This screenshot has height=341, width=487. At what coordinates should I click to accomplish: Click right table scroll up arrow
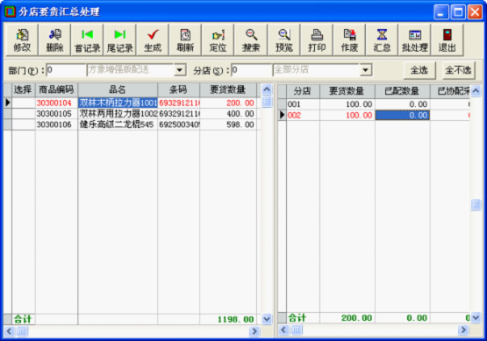click(476, 91)
